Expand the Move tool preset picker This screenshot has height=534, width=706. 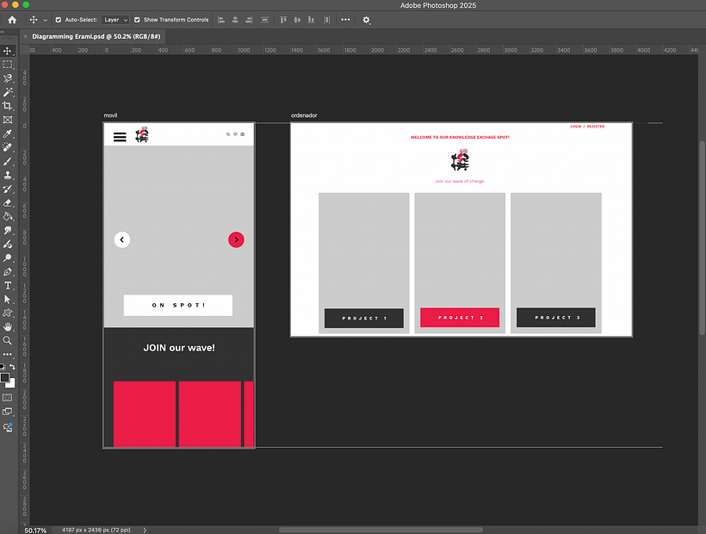45,19
